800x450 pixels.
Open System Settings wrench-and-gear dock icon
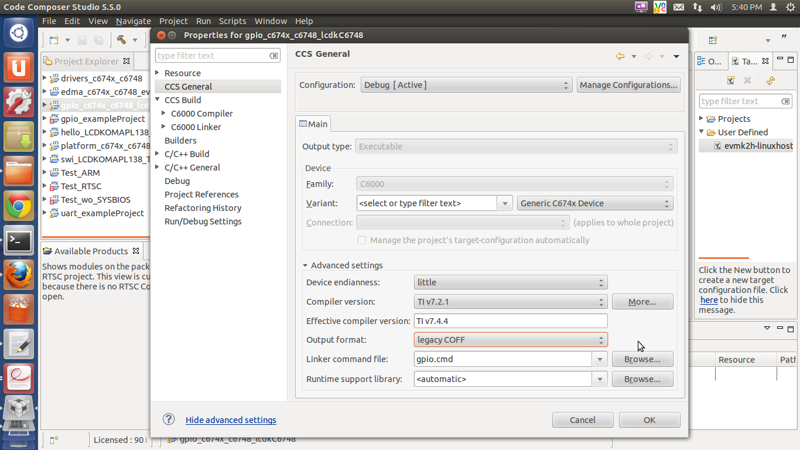pyautogui.click(x=19, y=101)
